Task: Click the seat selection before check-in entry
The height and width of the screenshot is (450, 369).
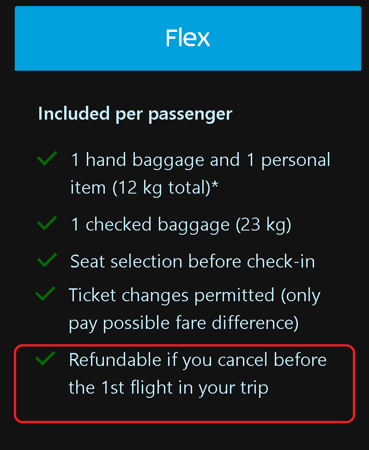Action: (192, 261)
